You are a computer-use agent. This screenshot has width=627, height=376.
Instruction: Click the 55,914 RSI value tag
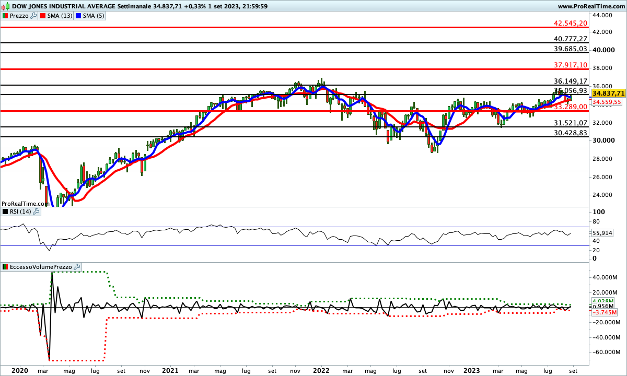click(x=602, y=233)
